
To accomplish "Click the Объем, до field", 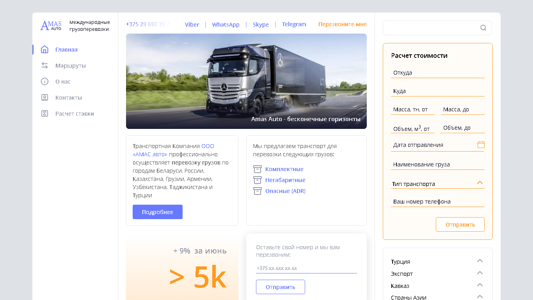I will click(x=463, y=128).
